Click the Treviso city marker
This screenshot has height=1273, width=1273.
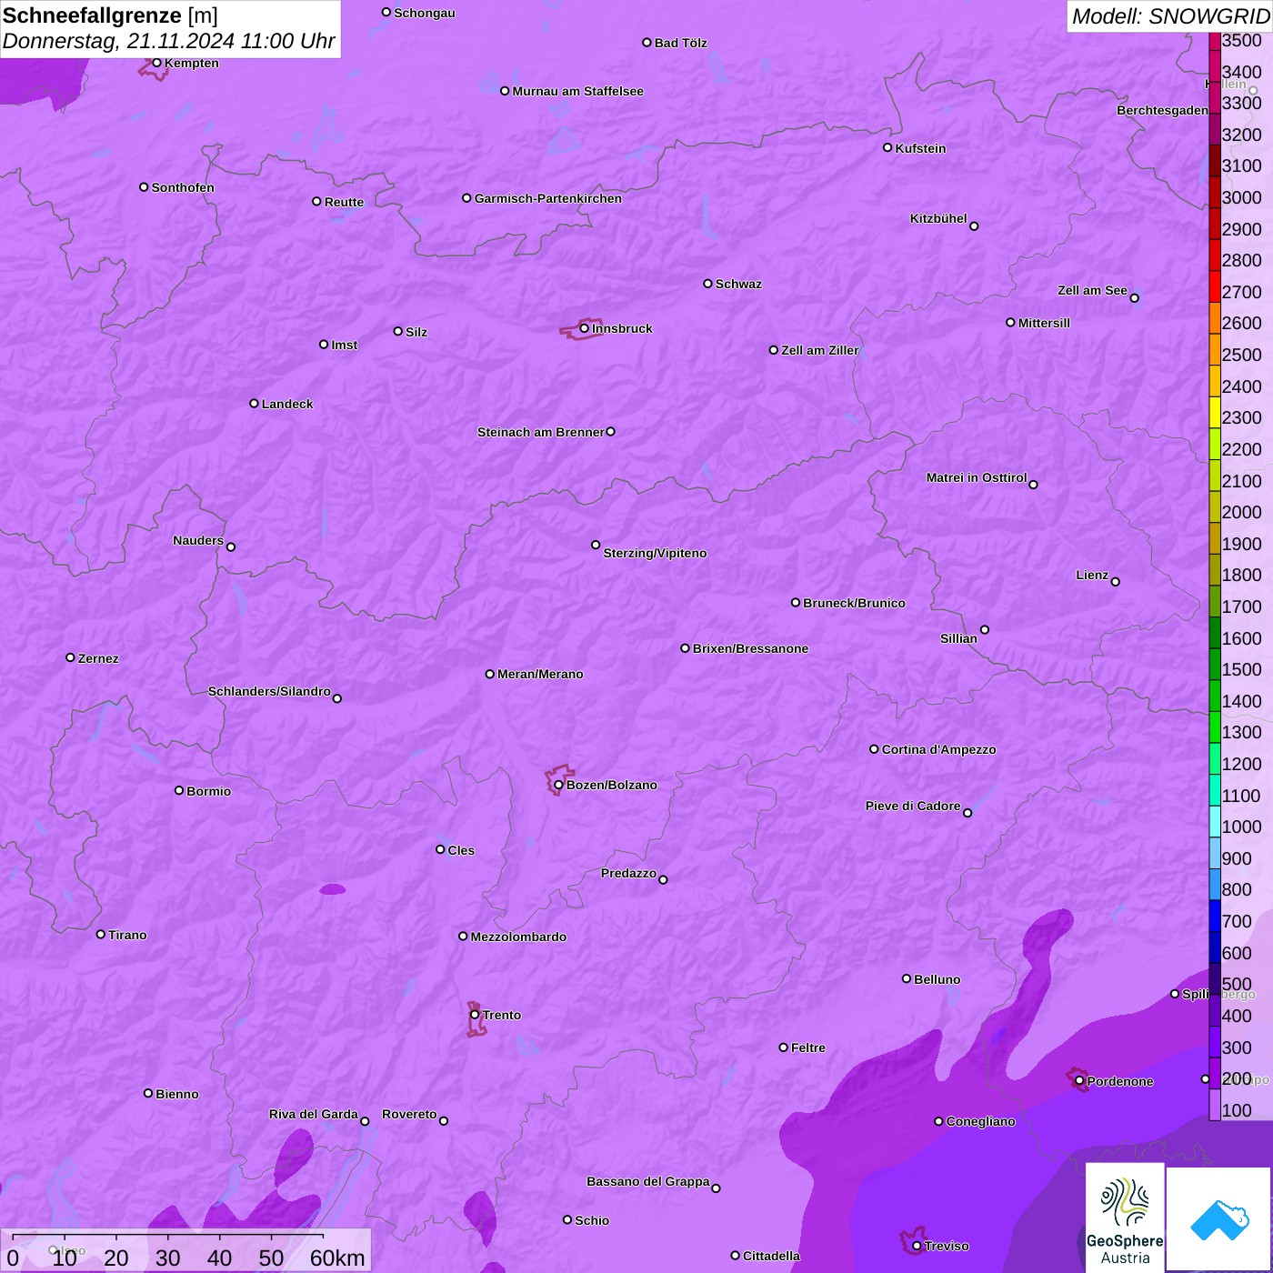(x=917, y=1246)
